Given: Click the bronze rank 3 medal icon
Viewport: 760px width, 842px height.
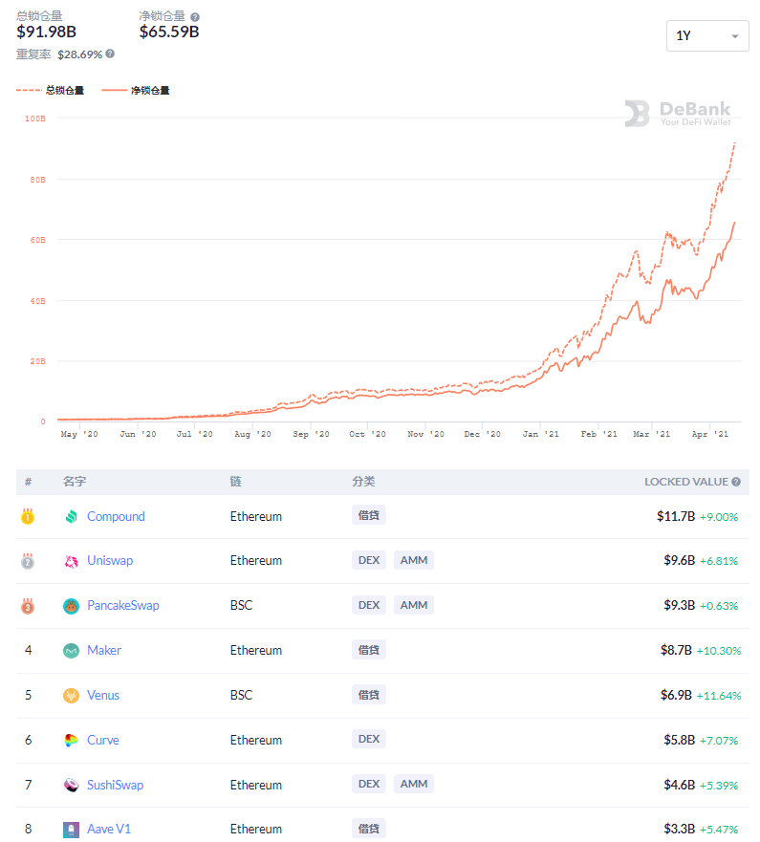Looking at the screenshot, I should point(28,606).
